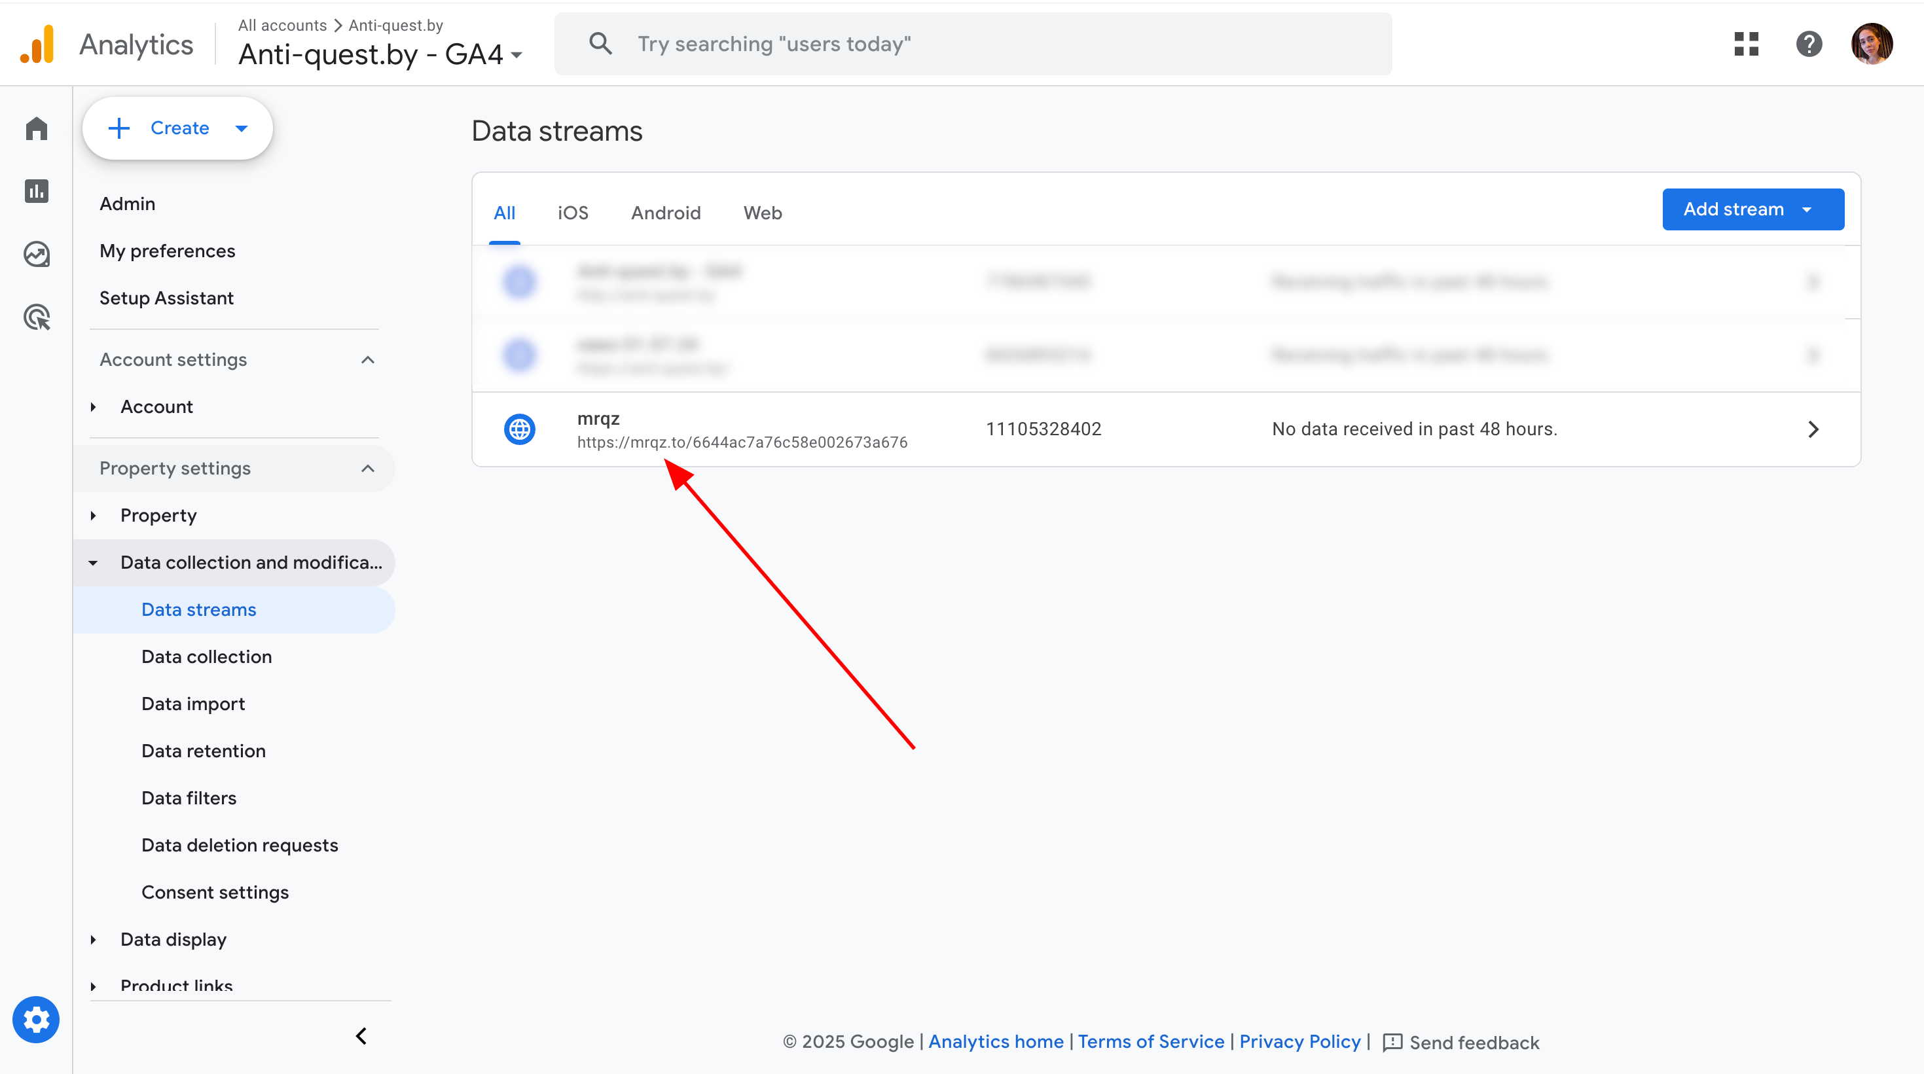Viewport: 1924px width, 1074px height.
Task: Open the Advertising icon in left rail
Action: [x=36, y=317]
